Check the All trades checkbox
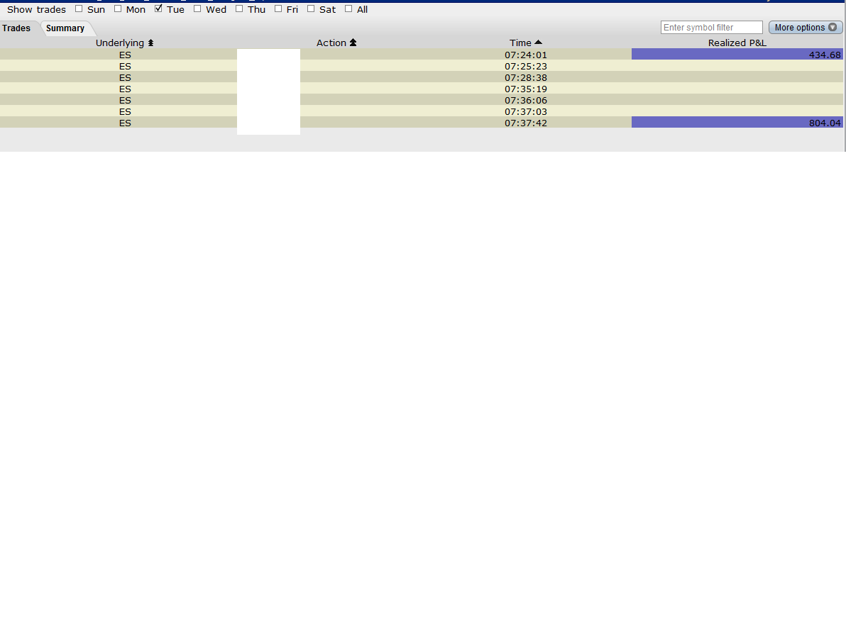 pyautogui.click(x=348, y=9)
